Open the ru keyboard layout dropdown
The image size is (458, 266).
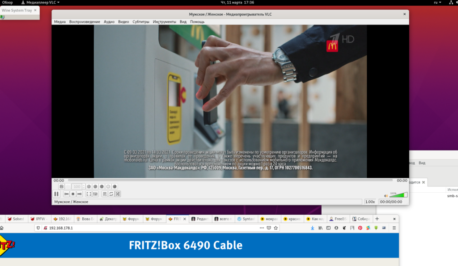(437, 2)
